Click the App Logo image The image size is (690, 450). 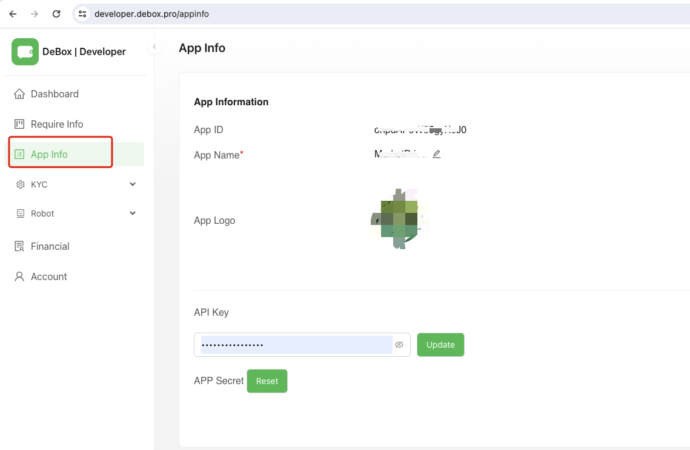point(400,219)
